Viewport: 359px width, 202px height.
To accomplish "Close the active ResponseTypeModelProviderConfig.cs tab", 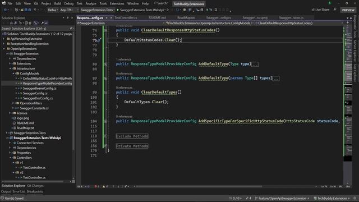I will (x=111, y=17).
